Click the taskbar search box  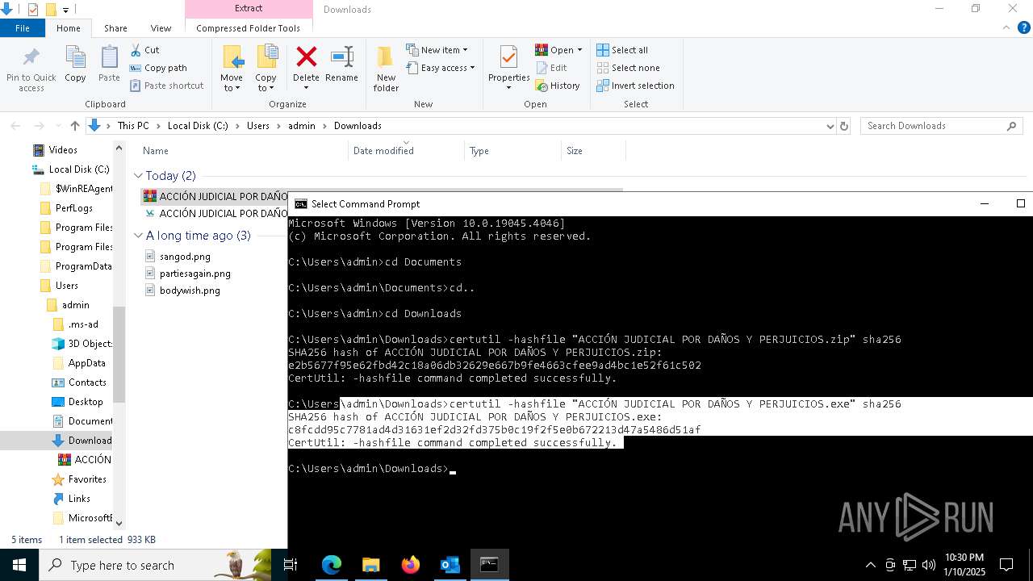155,565
